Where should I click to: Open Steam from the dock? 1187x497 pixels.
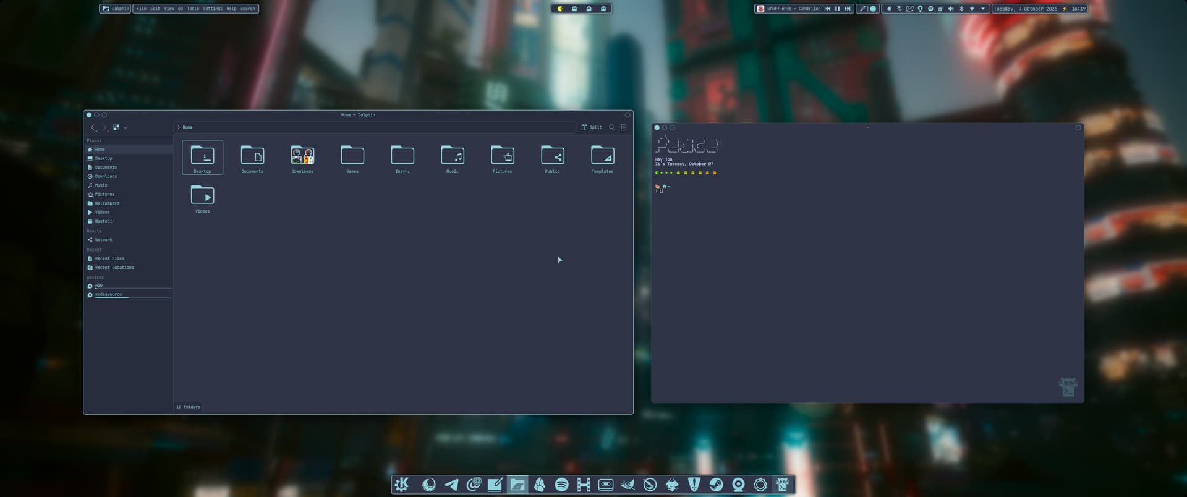[x=716, y=485]
